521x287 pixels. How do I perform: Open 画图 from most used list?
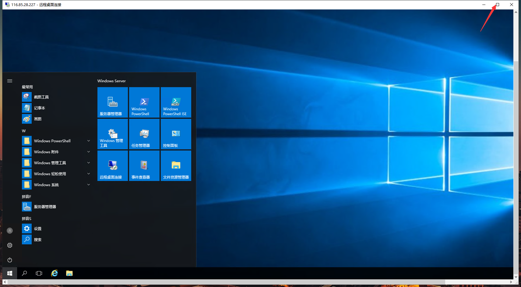tap(57, 119)
